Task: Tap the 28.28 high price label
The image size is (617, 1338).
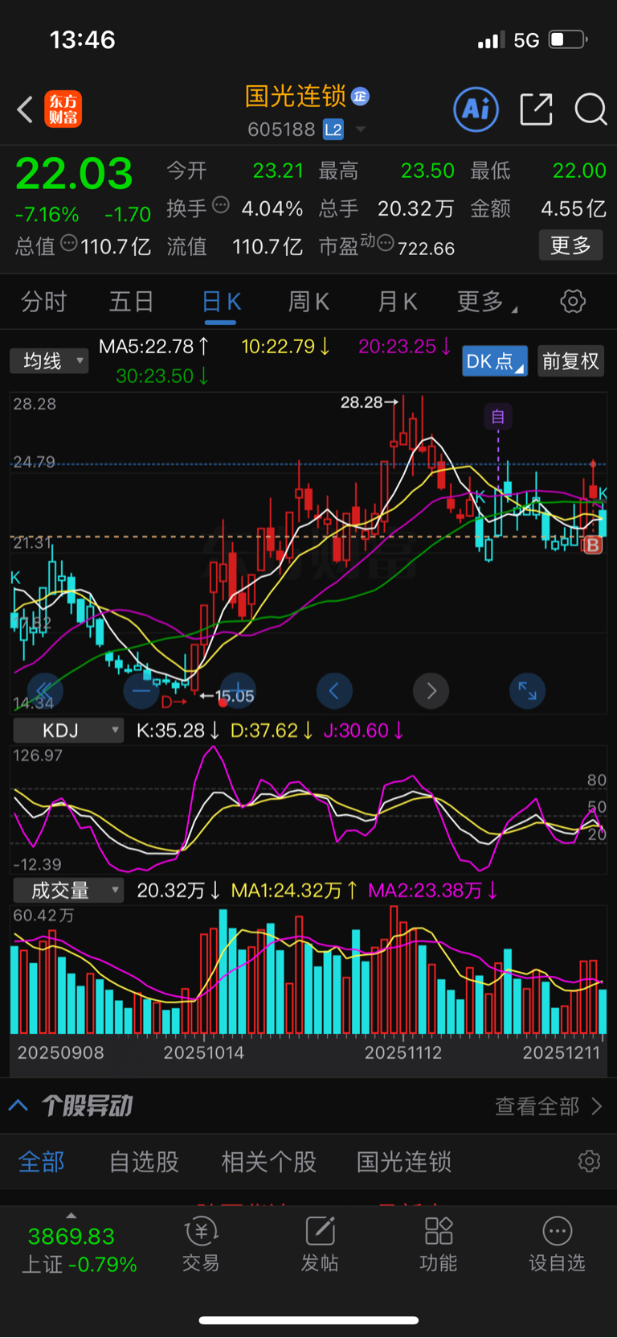Action: pos(369,402)
